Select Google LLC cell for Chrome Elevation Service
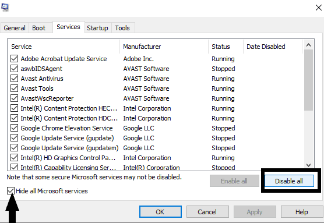The height and width of the screenshot is (223, 324). (139, 128)
